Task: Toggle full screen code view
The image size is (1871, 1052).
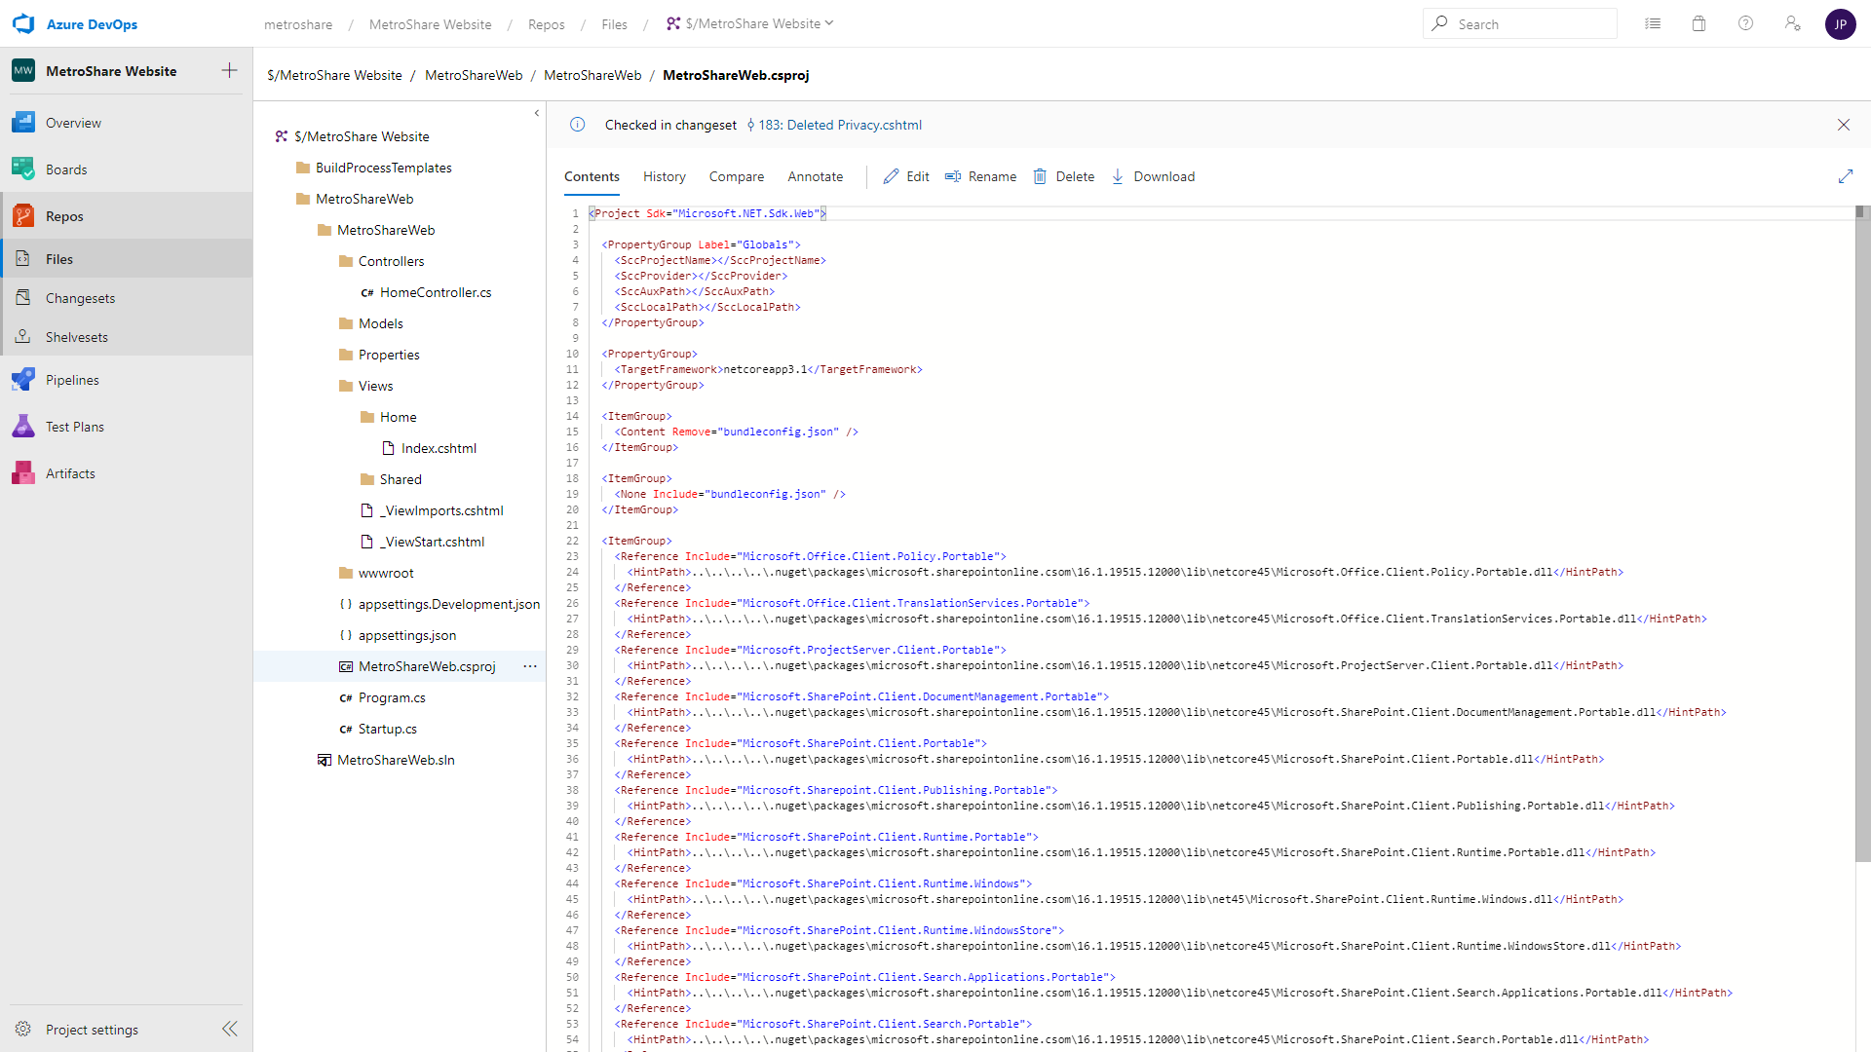Action: 1846,176
